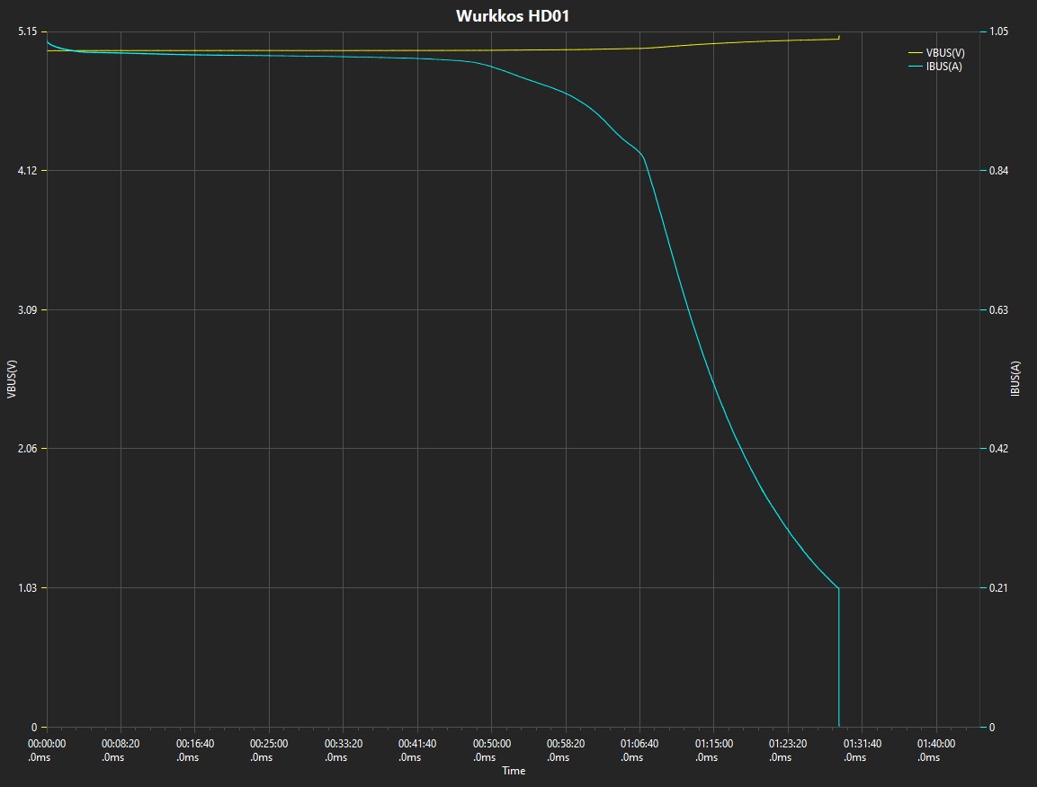1037x787 pixels.
Task: Click the 01:15:00 time tick label
Action: click(x=713, y=750)
